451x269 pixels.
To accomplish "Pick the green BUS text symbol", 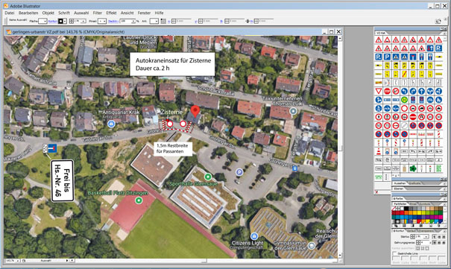I will click(x=438, y=168).
